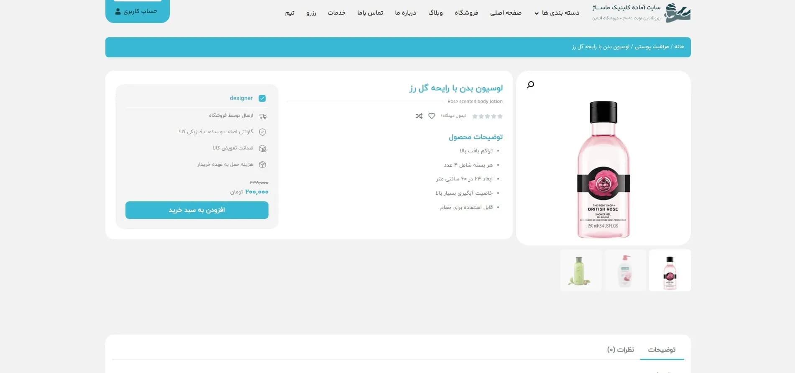Click the توضیحات محصول heading
Image resolution: width=795 pixels, height=373 pixels.
pos(475,137)
